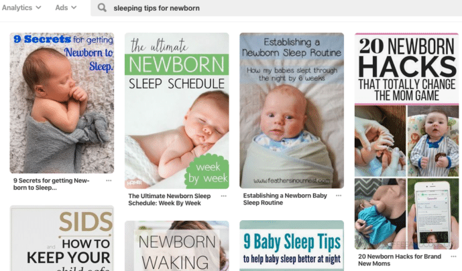Expand the Analytics dropdown menu
Screen dimensions: 462x271
pos(21,7)
